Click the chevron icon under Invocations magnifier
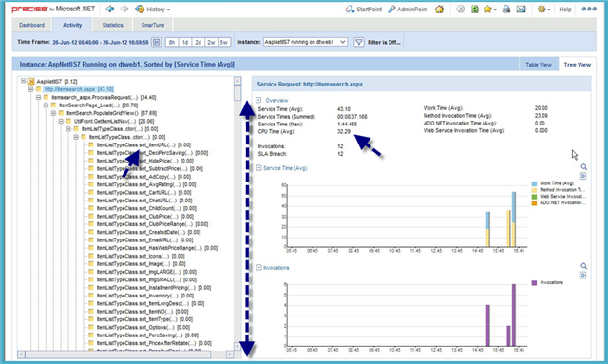 (582, 275)
